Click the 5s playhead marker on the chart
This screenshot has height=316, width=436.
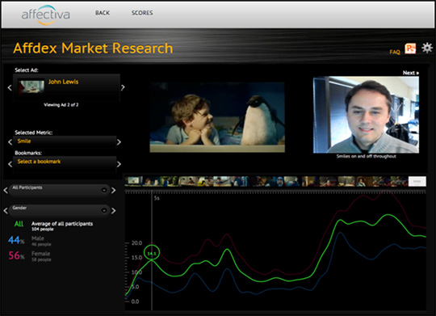[x=157, y=198]
